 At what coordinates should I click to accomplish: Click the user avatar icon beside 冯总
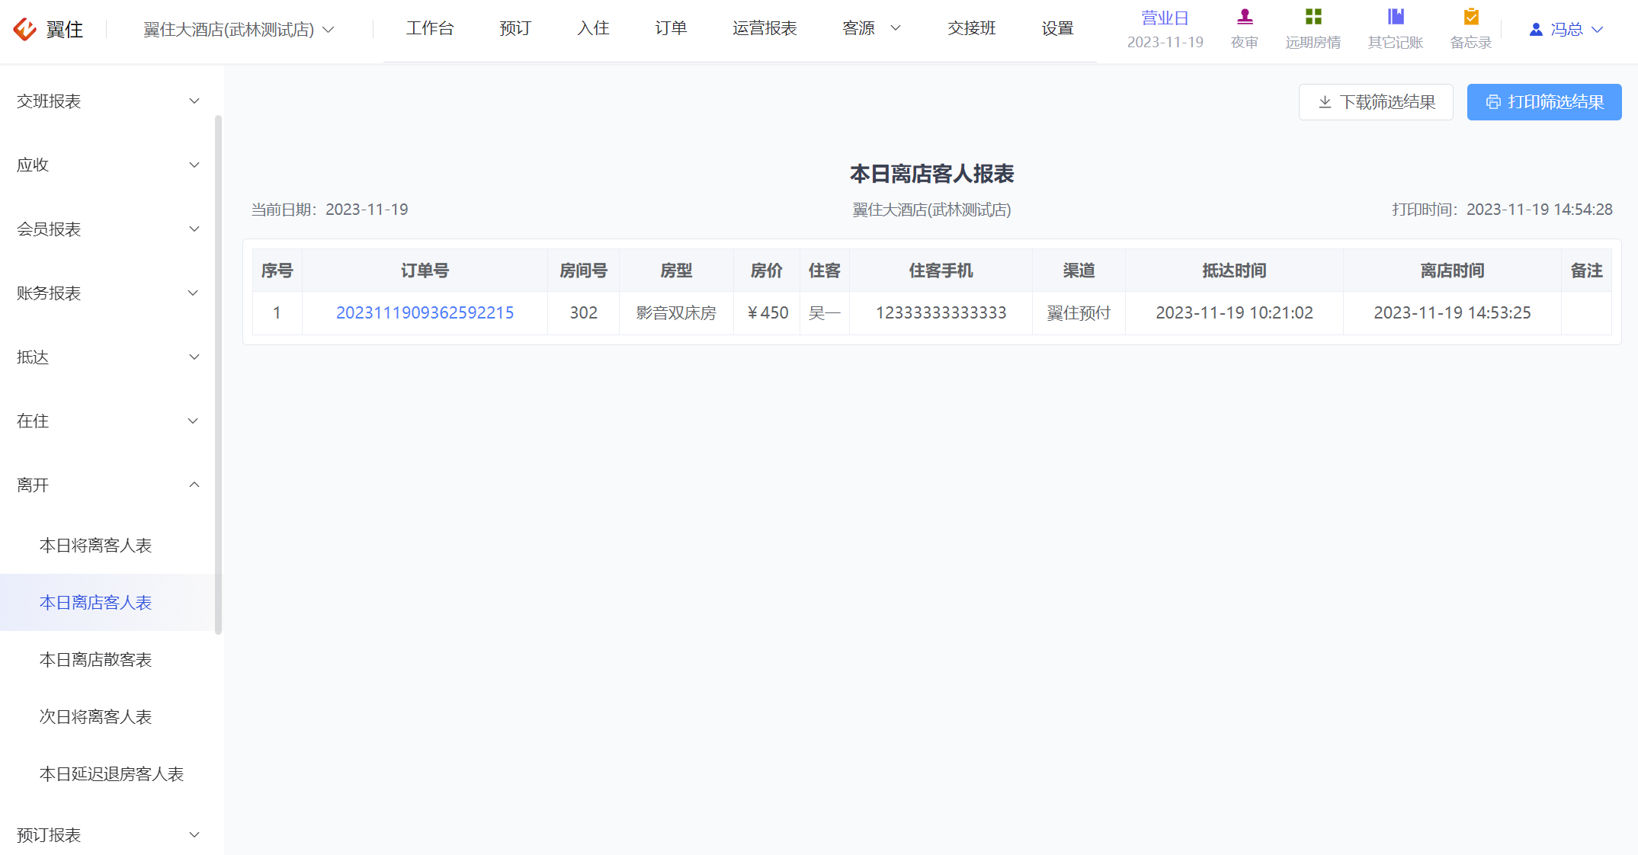pos(1536,30)
